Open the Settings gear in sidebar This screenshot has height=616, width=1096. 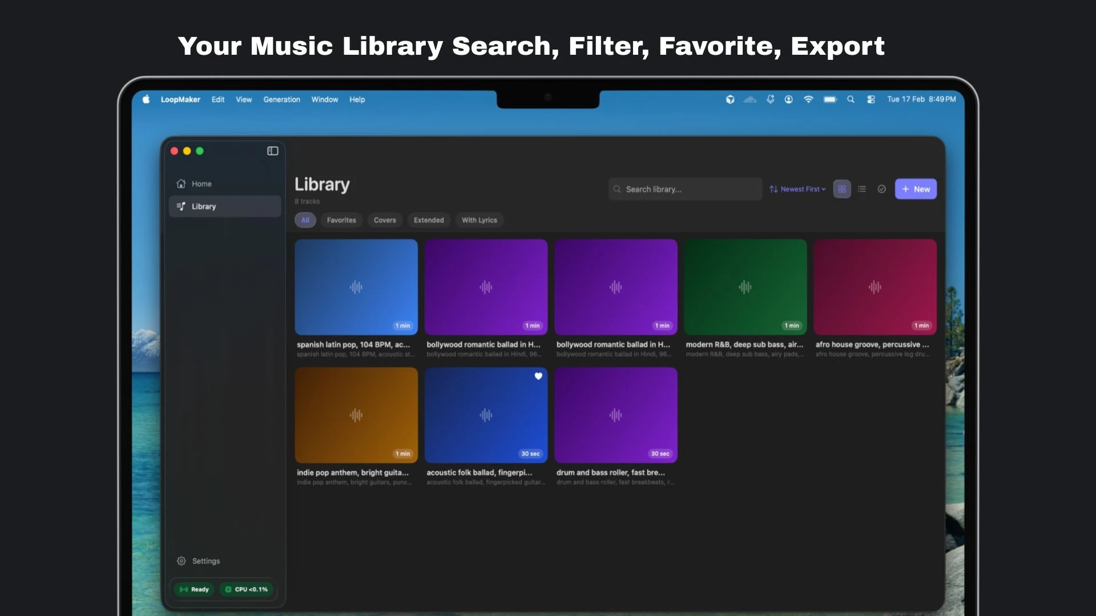pyautogui.click(x=182, y=561)
